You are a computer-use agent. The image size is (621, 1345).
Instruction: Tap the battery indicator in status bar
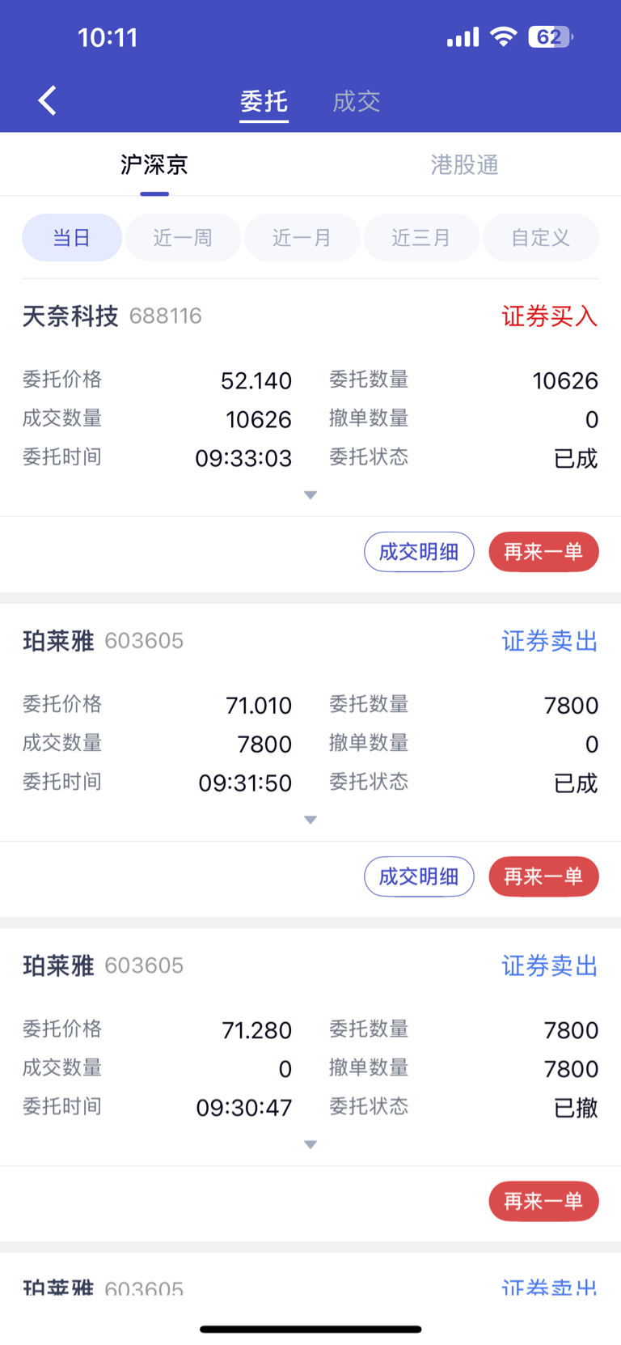point(551,37)
